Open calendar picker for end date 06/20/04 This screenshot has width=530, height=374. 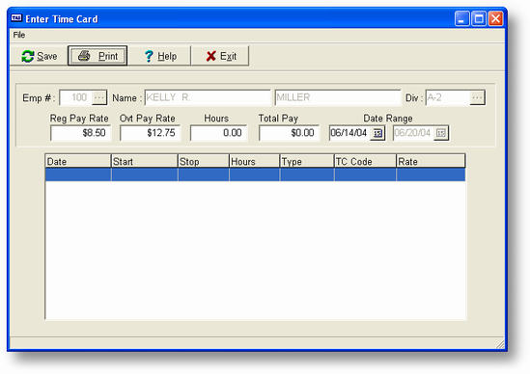[441, 133]
